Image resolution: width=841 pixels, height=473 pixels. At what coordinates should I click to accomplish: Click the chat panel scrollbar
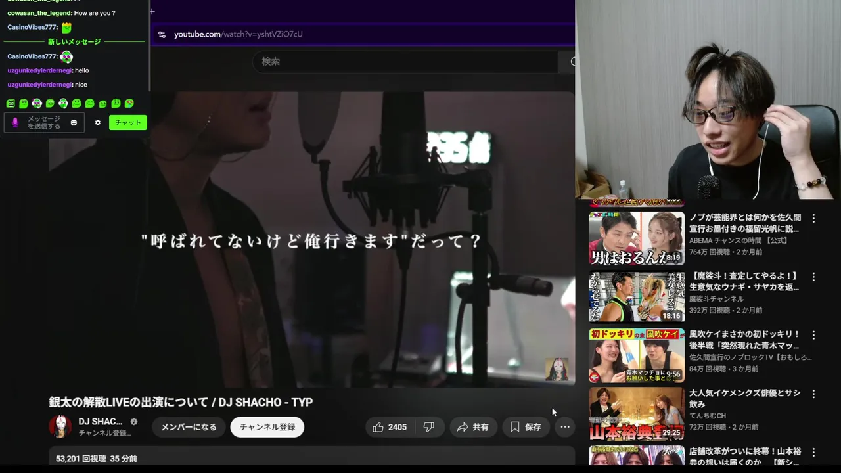(x=148, y=46)
